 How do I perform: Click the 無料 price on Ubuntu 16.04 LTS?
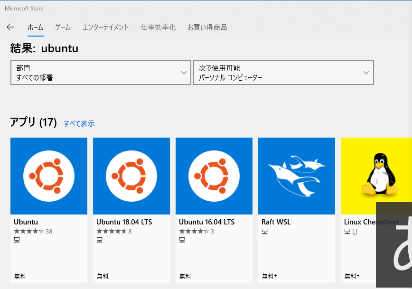coord(185,276)
